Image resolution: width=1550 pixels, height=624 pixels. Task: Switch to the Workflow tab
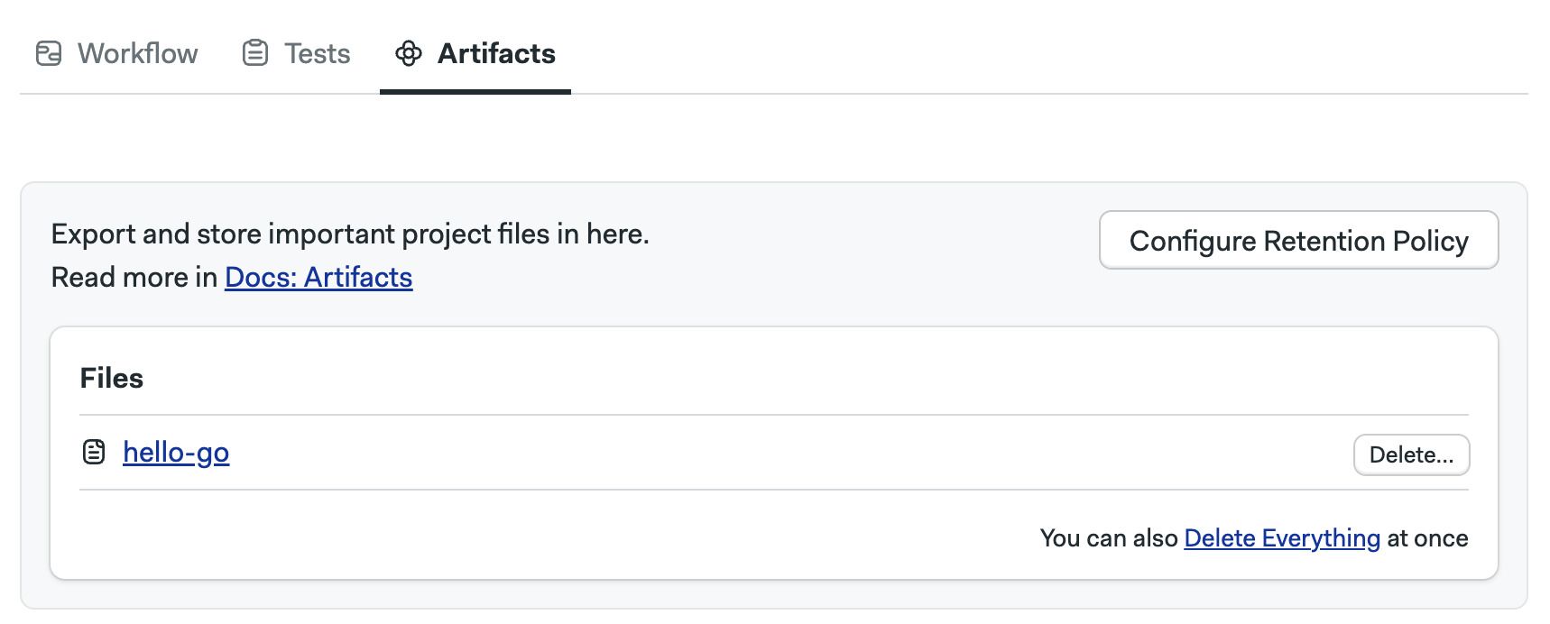tap(116, 54)
